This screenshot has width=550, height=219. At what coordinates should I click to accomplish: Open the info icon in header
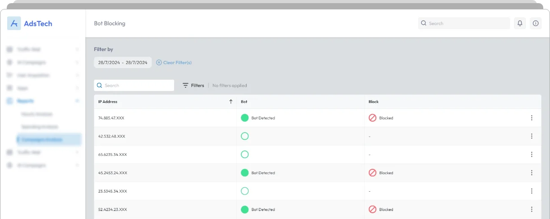[x=536, y=23]
